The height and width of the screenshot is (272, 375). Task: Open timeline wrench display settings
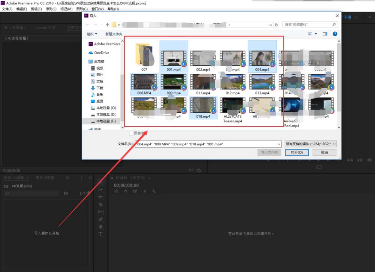(154, 191)
